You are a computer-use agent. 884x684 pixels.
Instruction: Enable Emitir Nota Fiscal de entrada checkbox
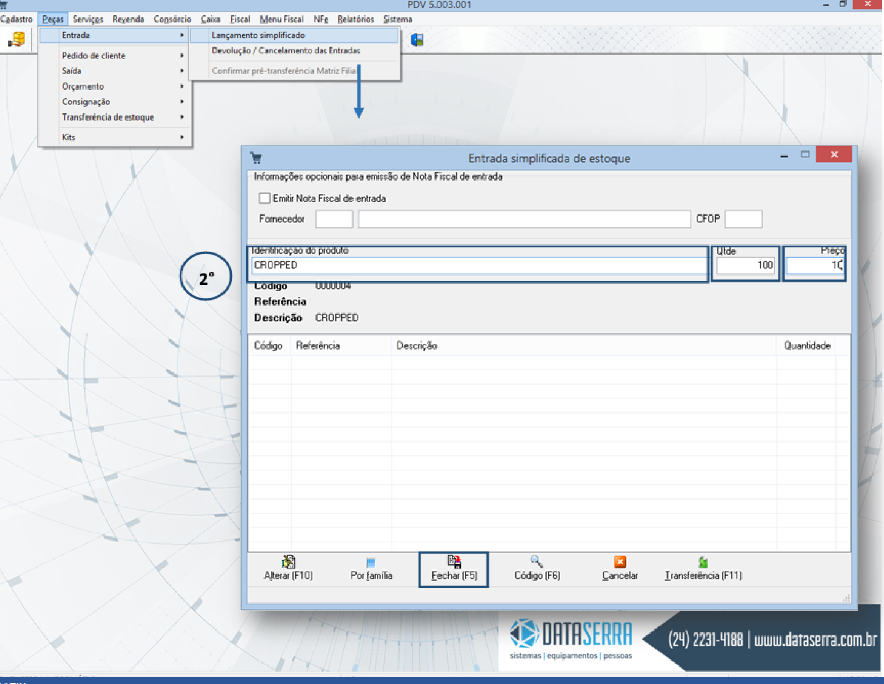[x=265, y=198]
